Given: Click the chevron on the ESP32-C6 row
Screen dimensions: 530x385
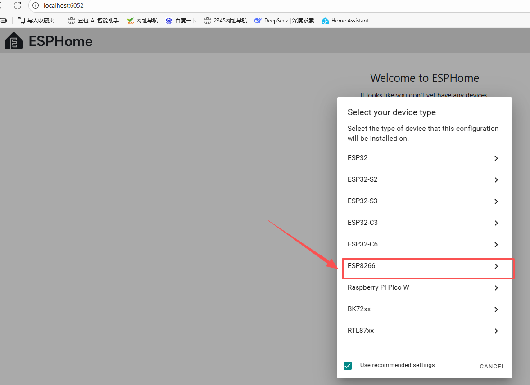Looking at the screenshot, I should click(x=496, y=245).
